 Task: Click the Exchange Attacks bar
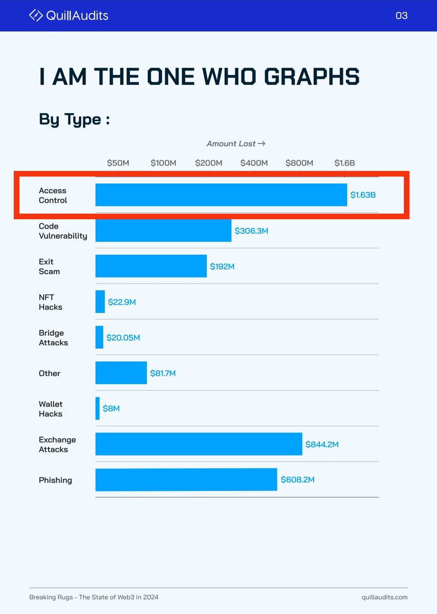pos(199,444)
